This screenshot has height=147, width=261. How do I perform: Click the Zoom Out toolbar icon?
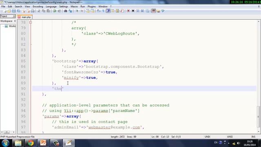click(x=82, y=11)
